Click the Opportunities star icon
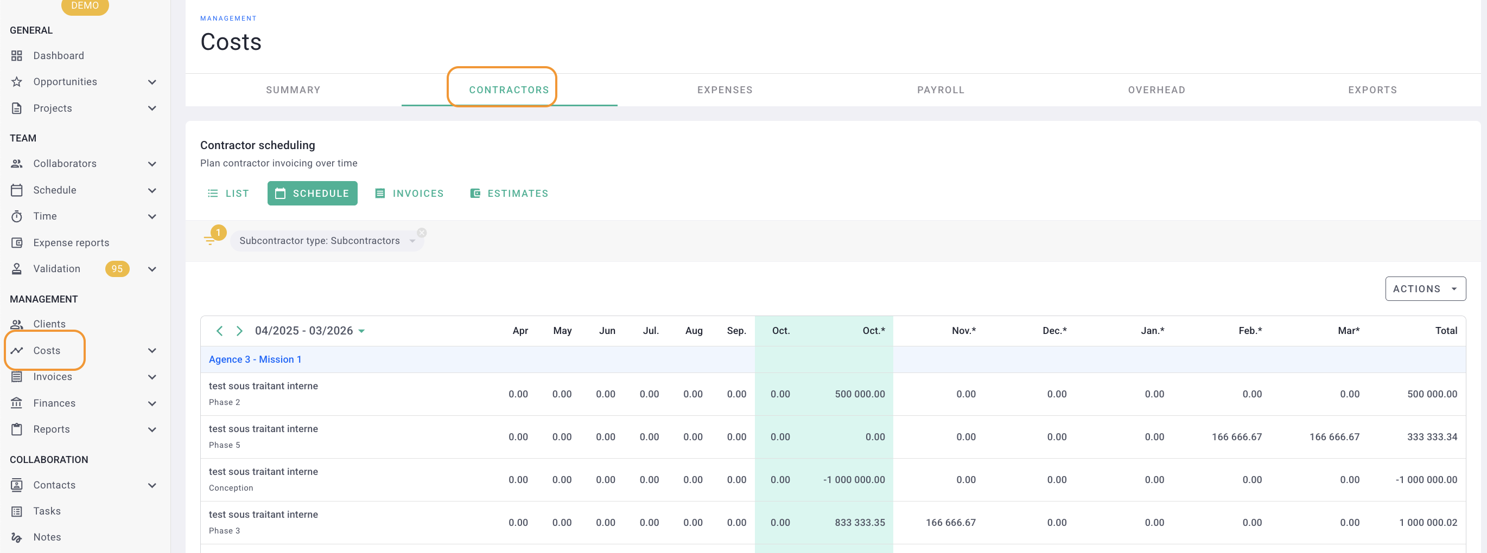This screenshot has width=1487, height=553. point(17,82)
